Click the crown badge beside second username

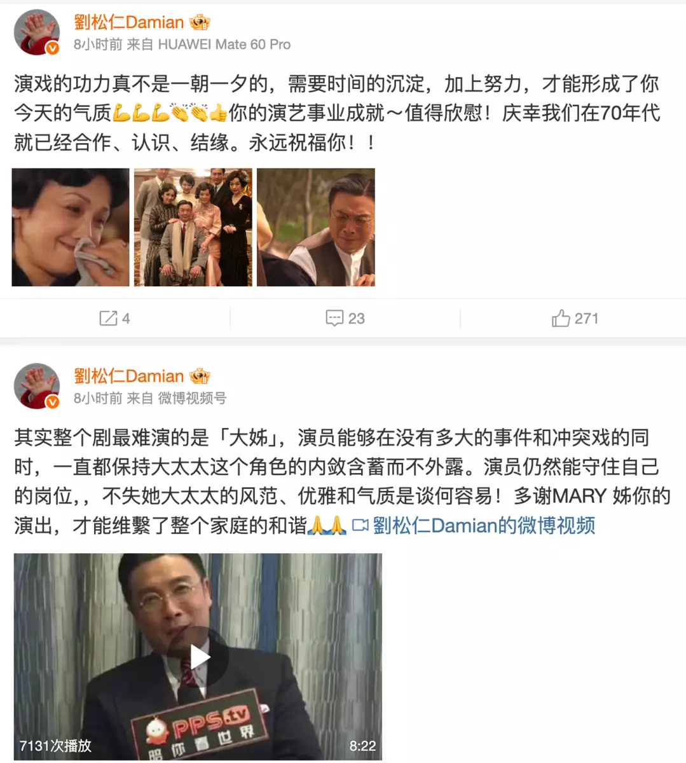tap(200, 376)
